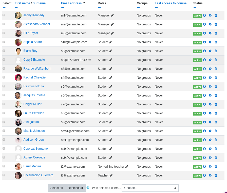Click Active status badge for Ellie Taylor
This screenshot has height=193, width=227.
click(197, 34)
